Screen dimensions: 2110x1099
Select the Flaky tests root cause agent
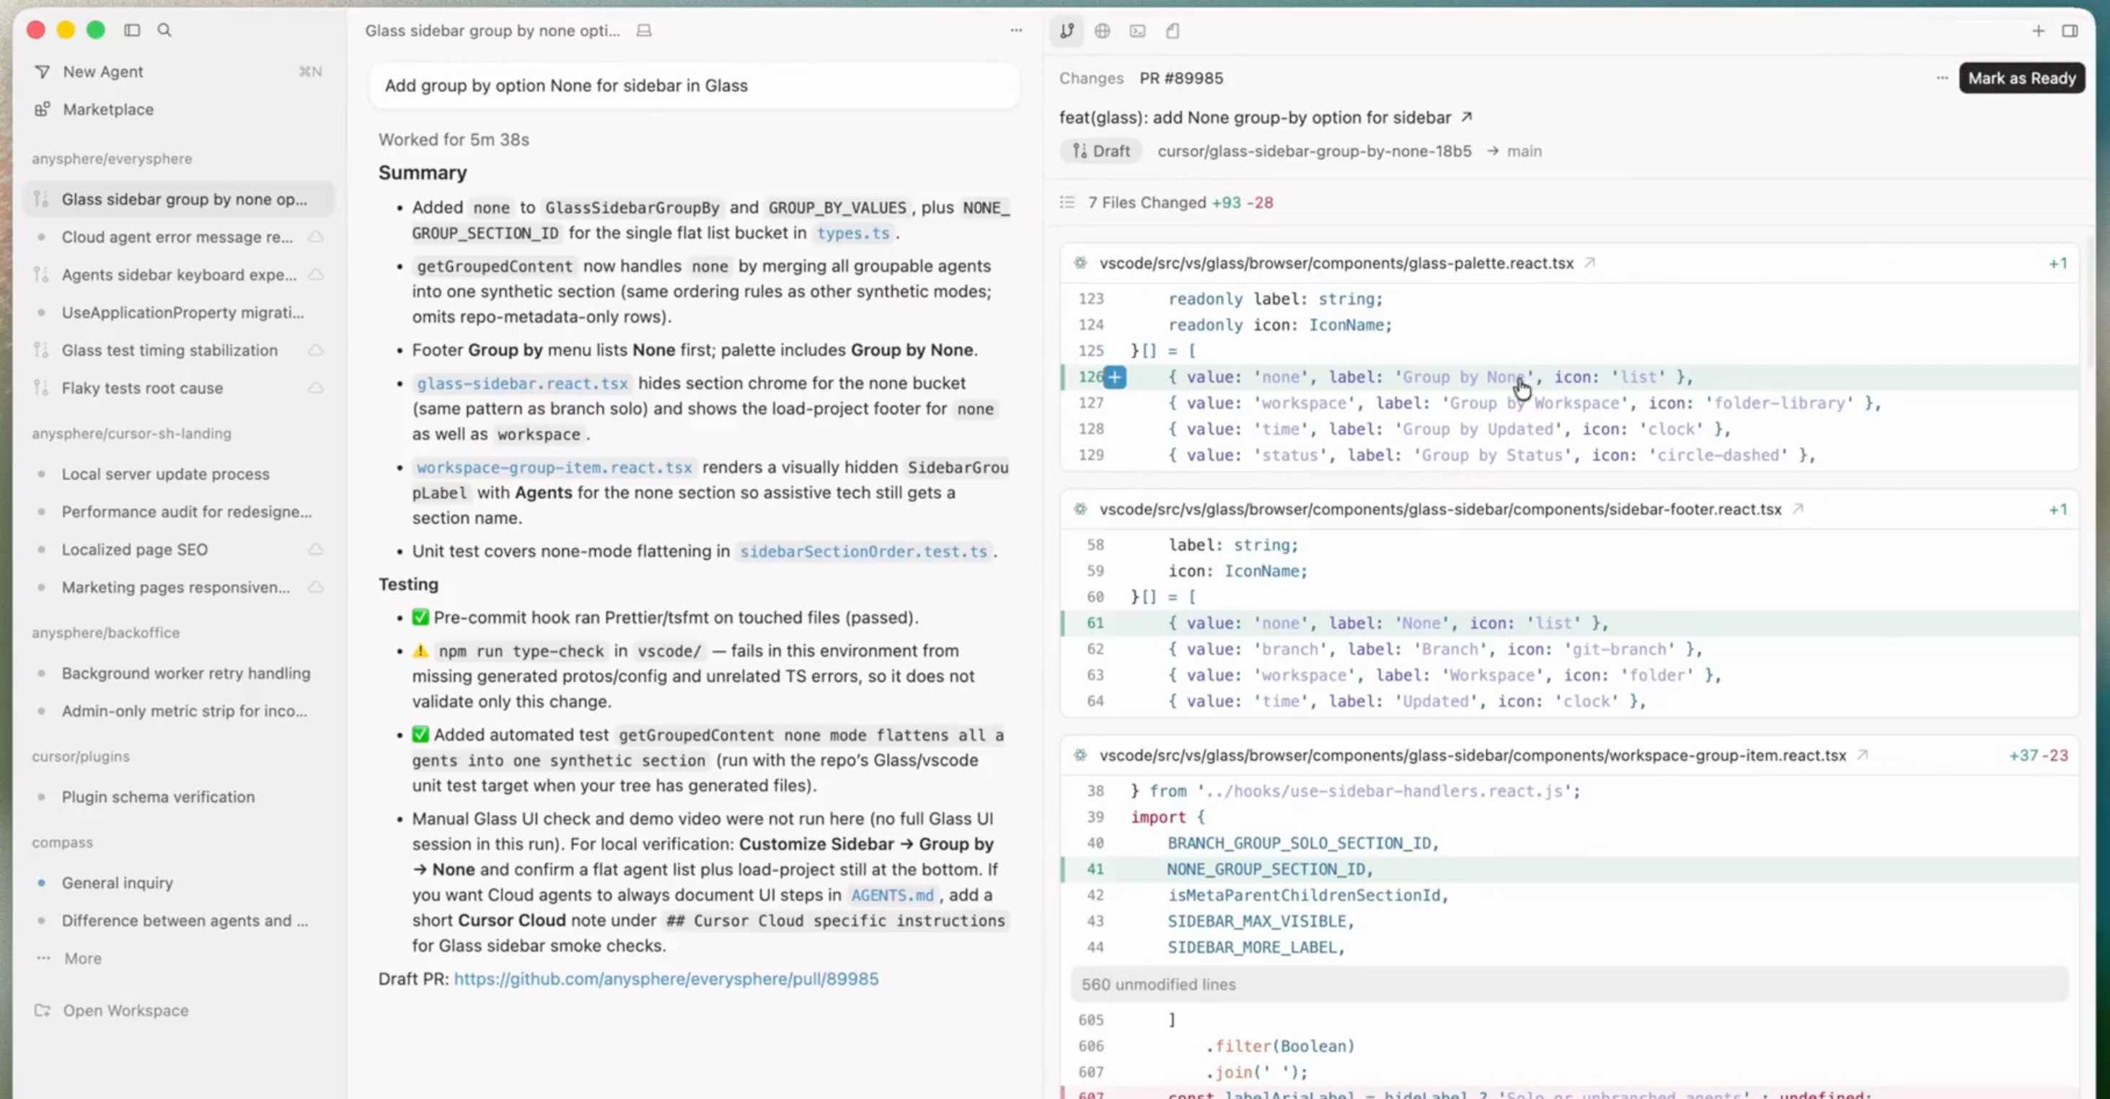[143, 388]
